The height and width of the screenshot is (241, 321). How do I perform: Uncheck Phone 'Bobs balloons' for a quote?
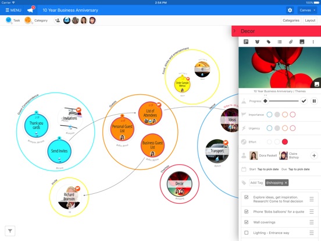247,211
